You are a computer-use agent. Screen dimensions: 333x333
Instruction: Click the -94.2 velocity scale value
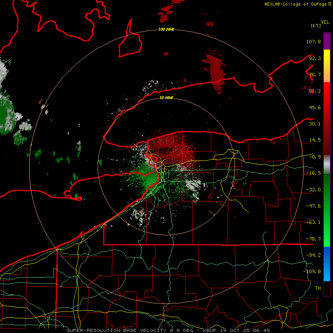(313, 255)
